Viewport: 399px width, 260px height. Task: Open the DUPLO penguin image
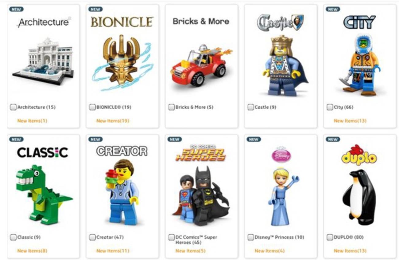359,197
